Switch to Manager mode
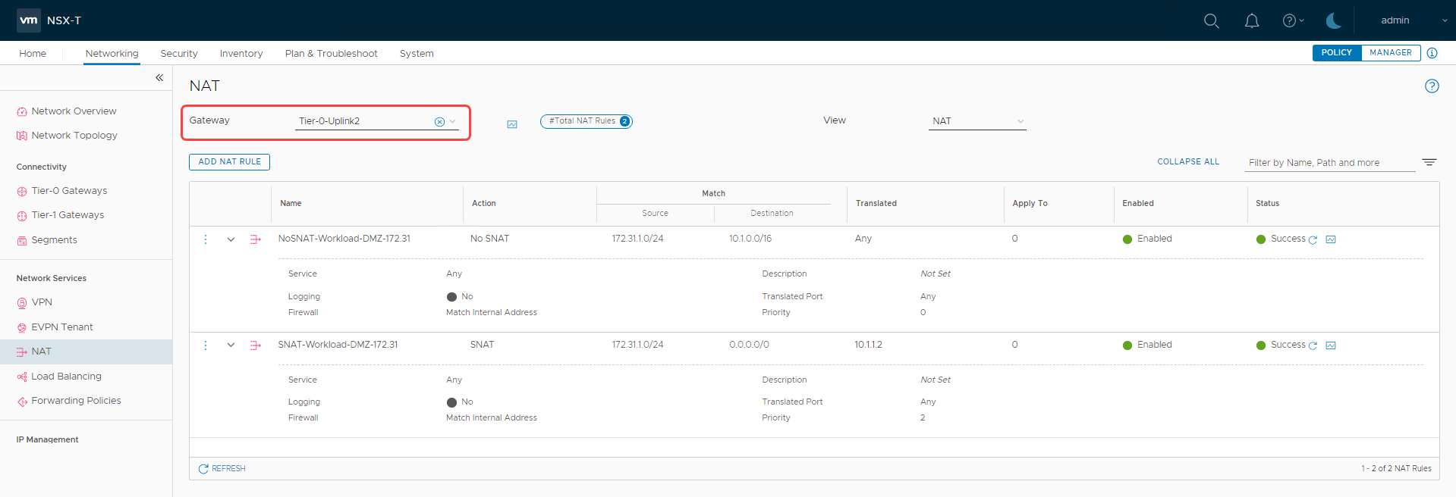Screen dimensions: 1456x497 click(1390, 53)
